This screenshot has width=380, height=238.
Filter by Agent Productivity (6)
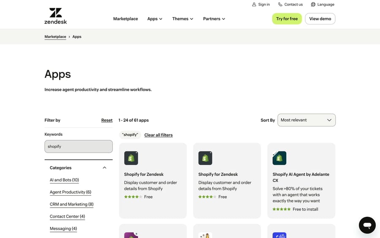click(71, 192)
